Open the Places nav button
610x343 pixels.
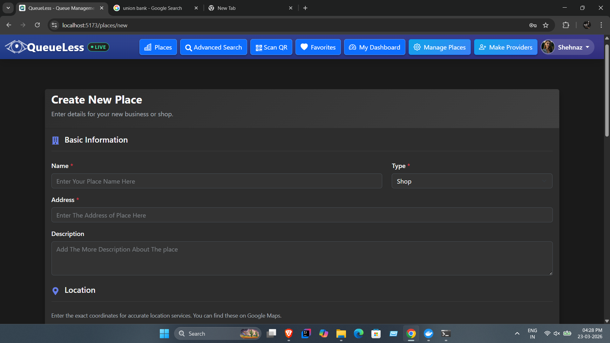[x=158, y=47]
